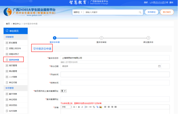Apply bold formatting in editor toolbar
178x114 pixels.
79,107
